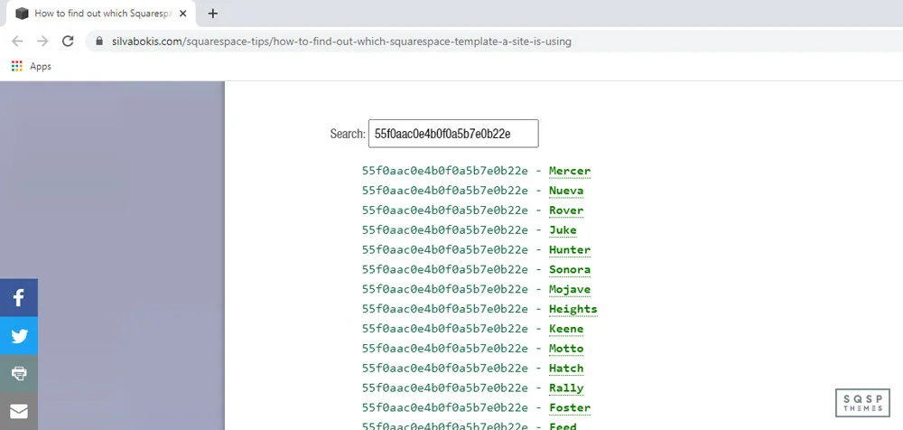
Task: Open the Foster template link
Action: [570, 408]
